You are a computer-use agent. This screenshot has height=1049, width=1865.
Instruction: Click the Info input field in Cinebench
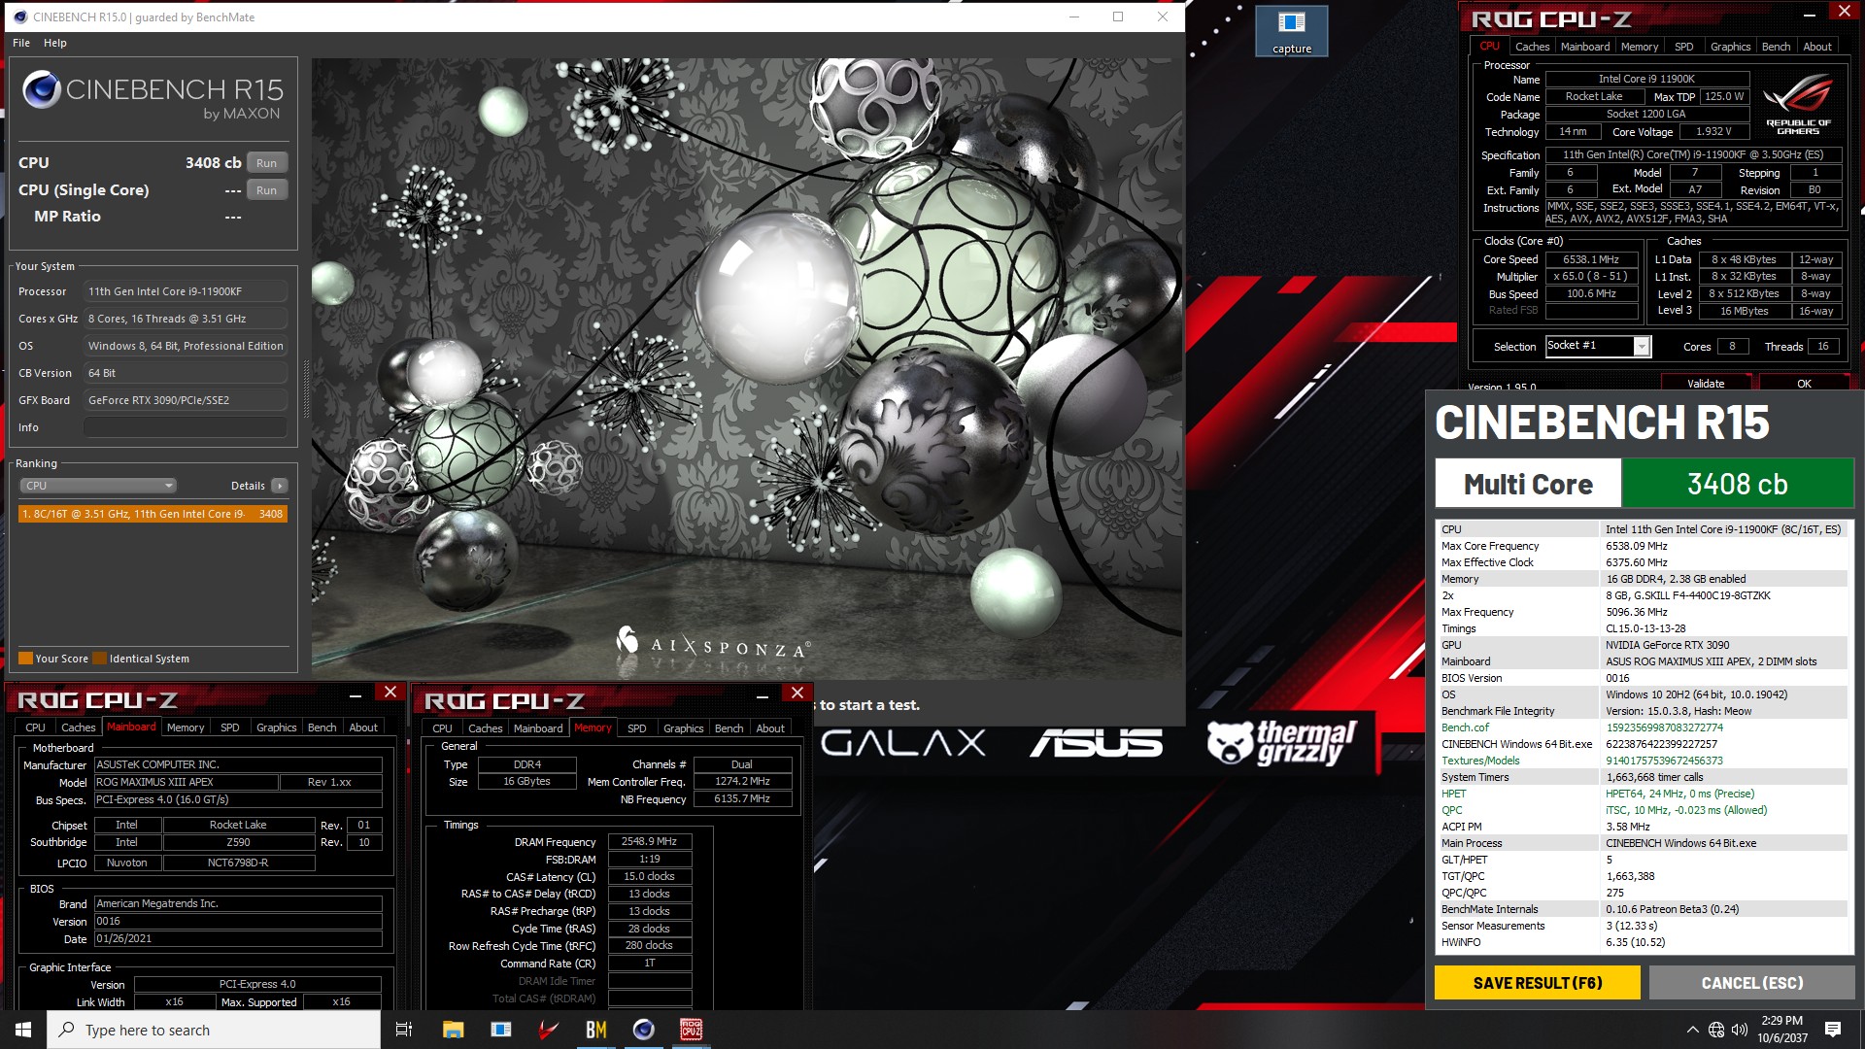click(x=185, y=427)
